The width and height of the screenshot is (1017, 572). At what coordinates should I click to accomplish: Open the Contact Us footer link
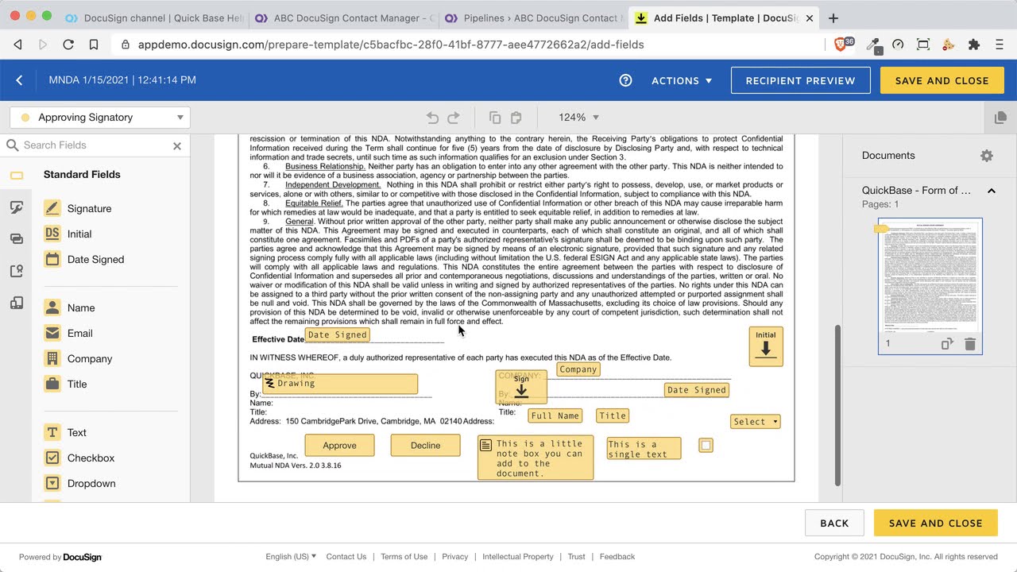(x=346, y=557)
